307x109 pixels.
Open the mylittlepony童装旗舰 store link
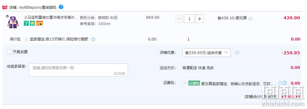(38, 8)
